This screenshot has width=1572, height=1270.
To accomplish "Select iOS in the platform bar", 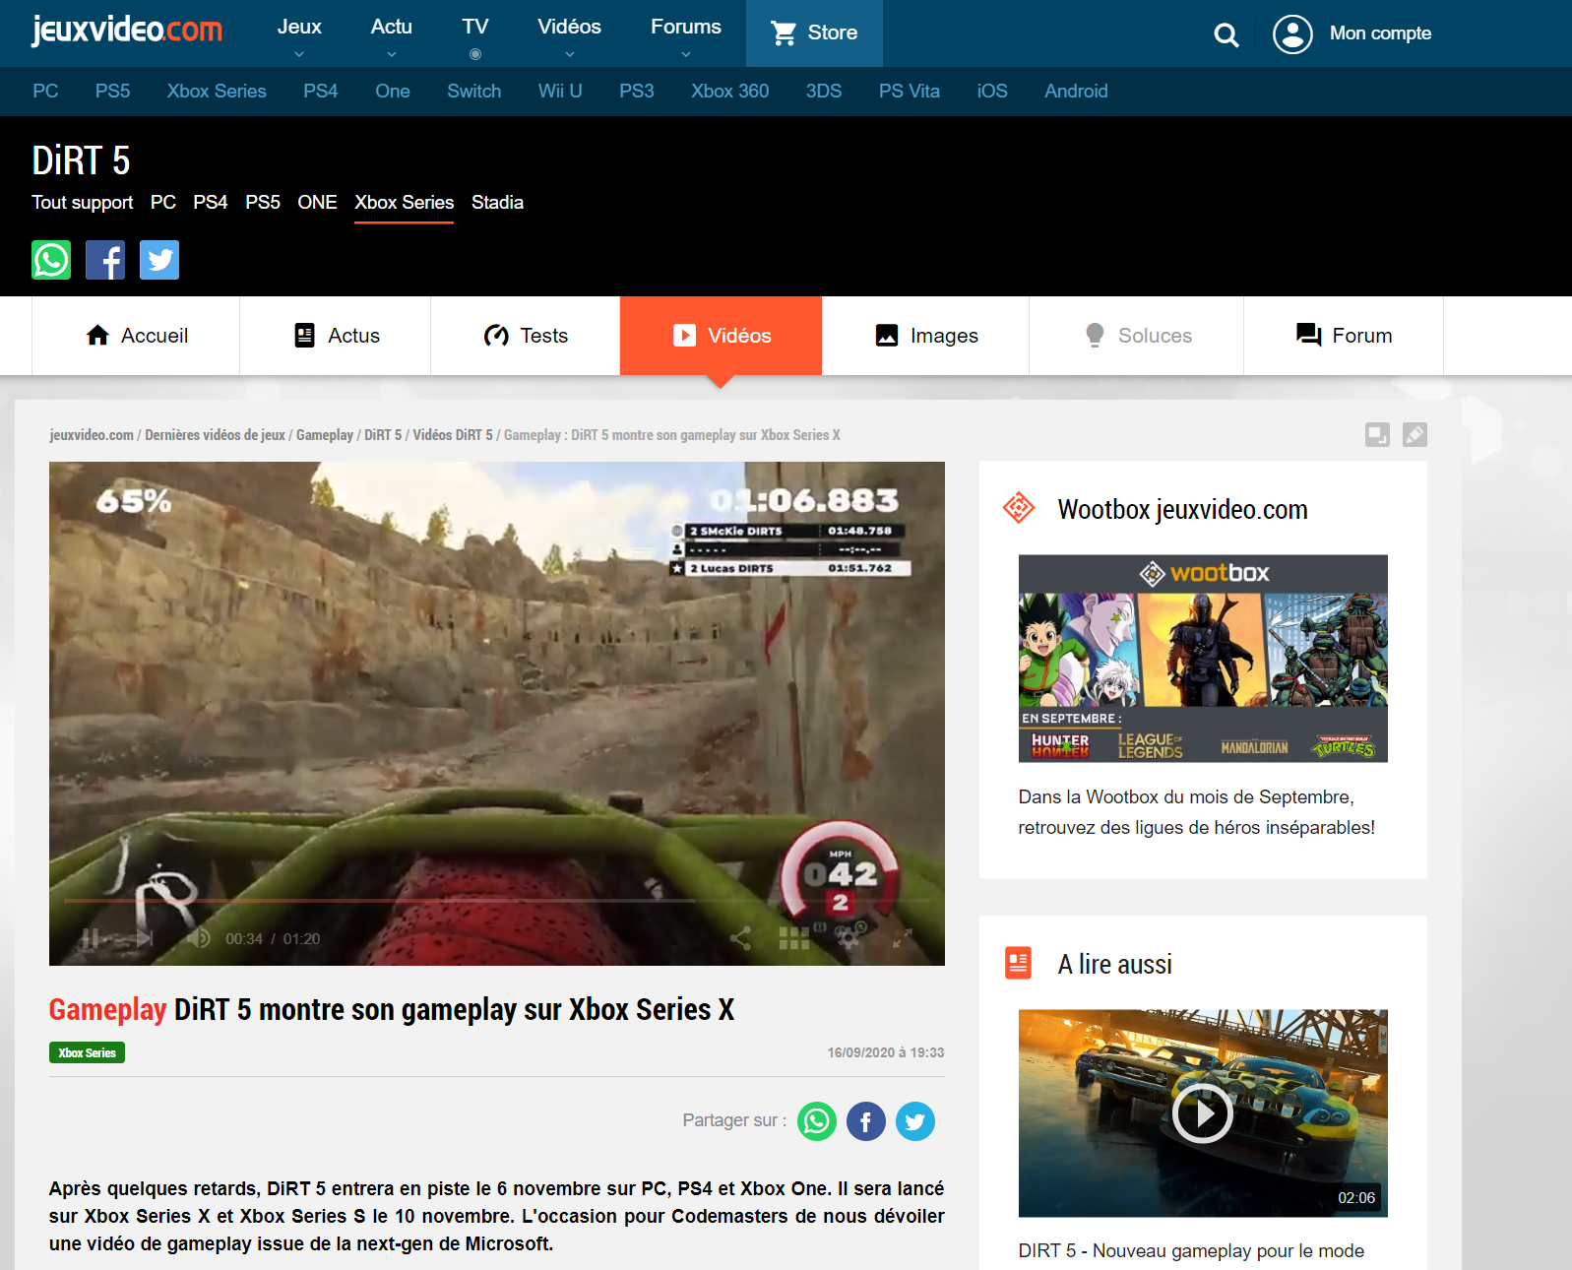I will (991, 91).
